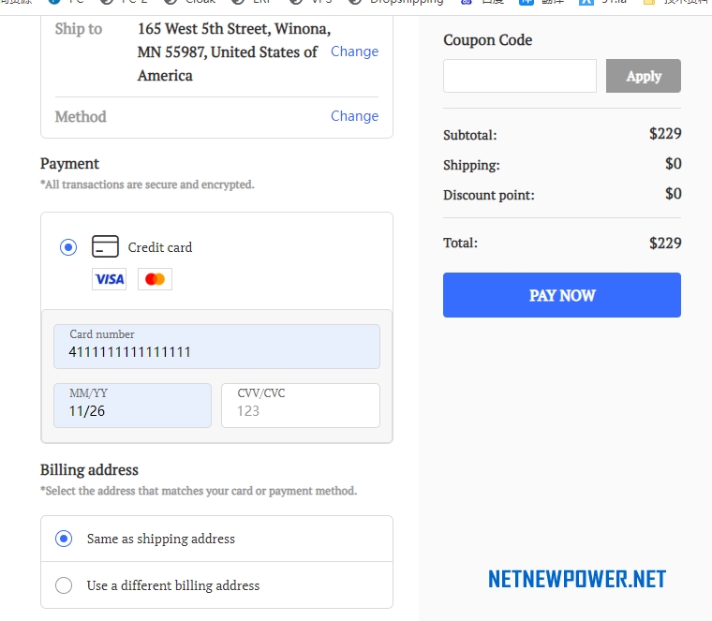Image resolution: width=712 pixels, height=621 pixels.
Task: Click into the Card number field
Action: tap(216, 347)
